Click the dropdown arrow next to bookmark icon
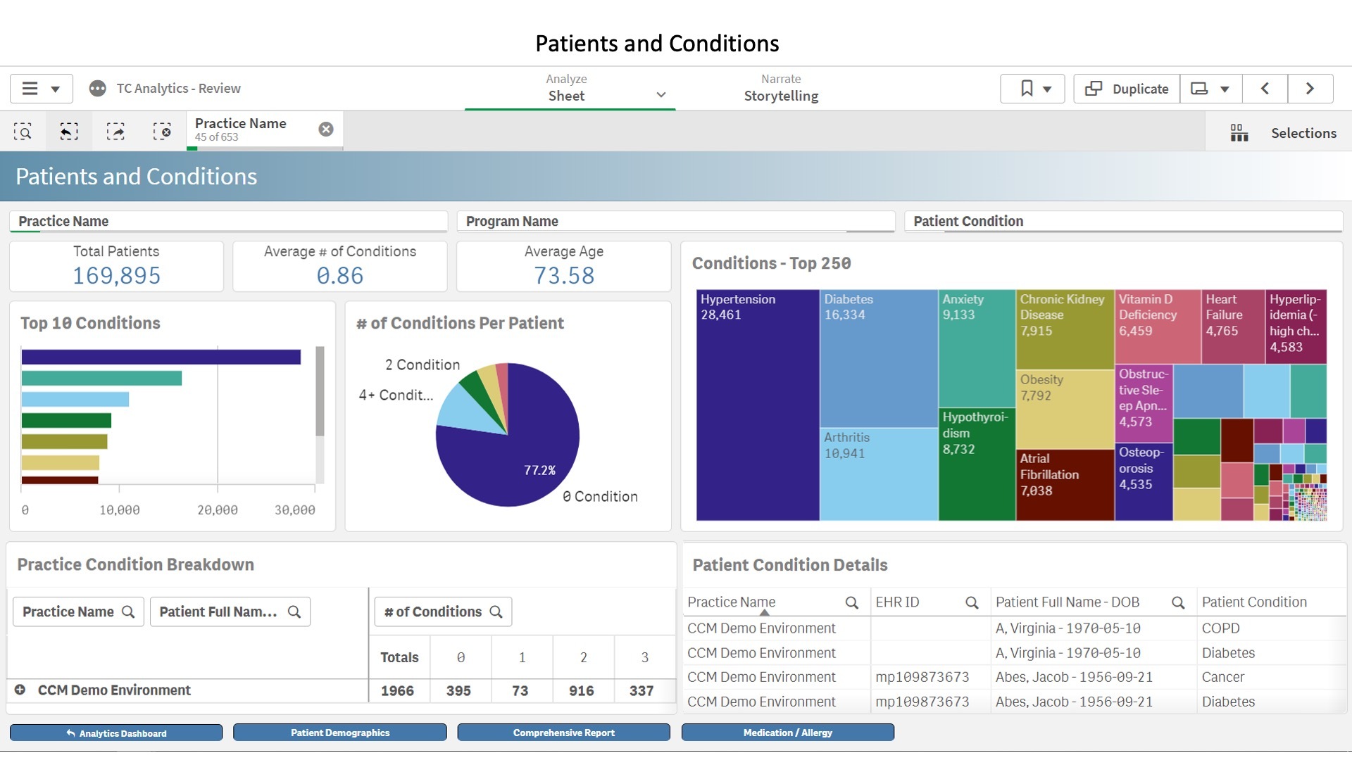The image size is (1352, 760). point(1046,87)
